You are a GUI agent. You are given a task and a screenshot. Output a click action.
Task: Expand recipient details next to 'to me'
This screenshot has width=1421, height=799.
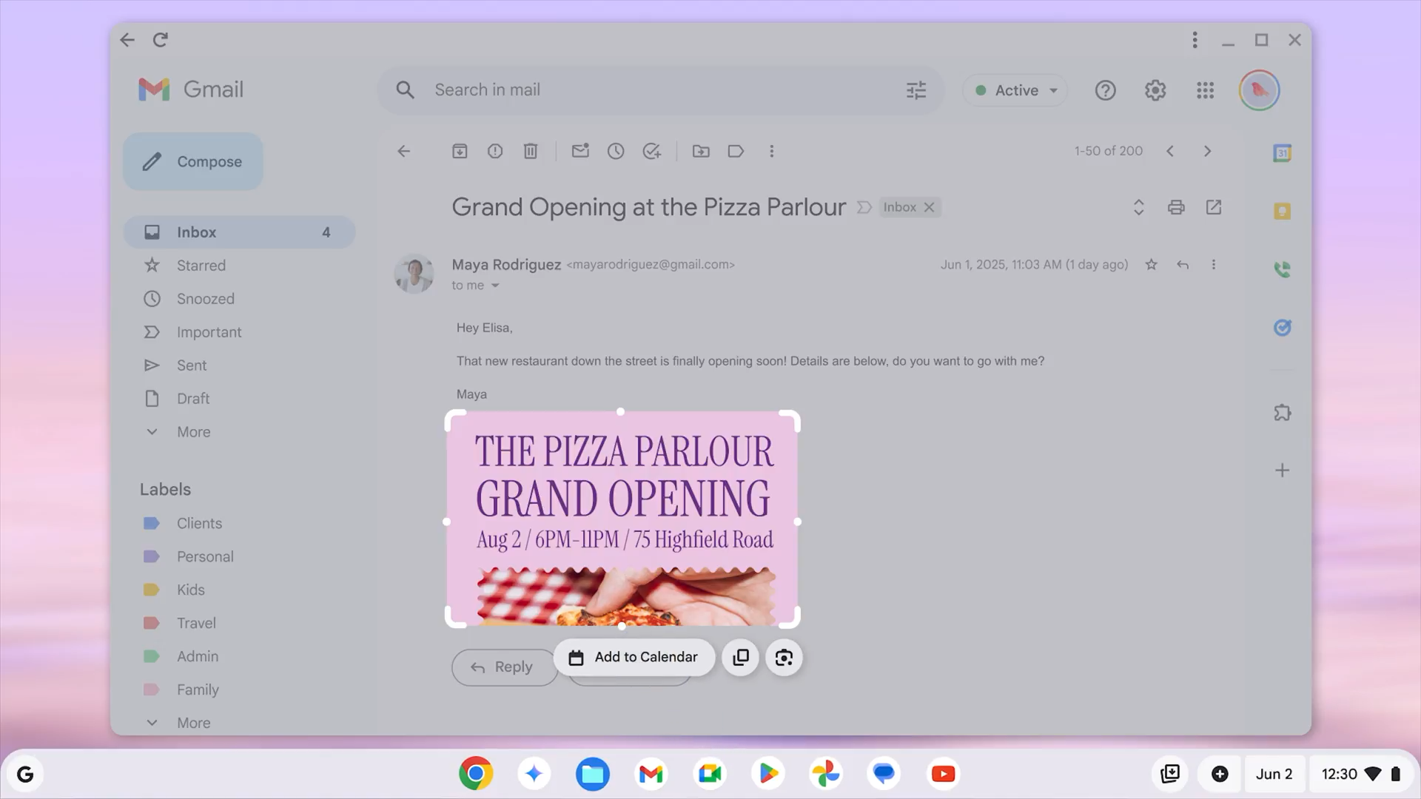(495, 286)
